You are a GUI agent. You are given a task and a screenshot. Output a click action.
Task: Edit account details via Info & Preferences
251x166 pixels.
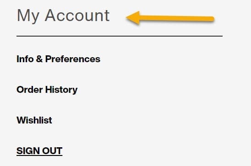[59, 59]
